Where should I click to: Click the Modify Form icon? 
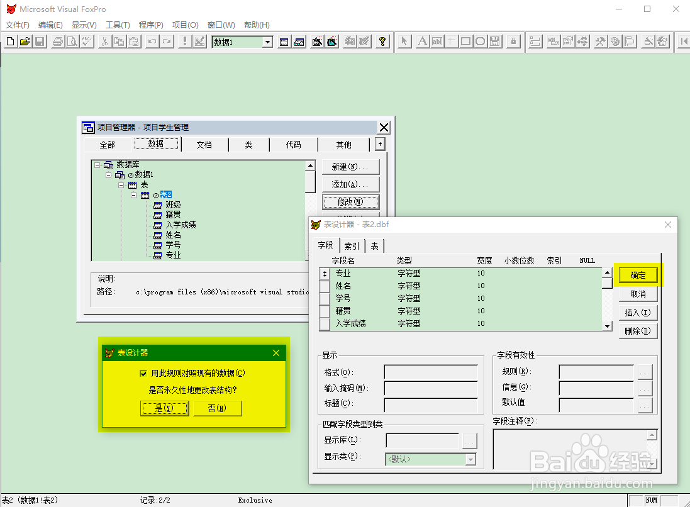[199, 42]
